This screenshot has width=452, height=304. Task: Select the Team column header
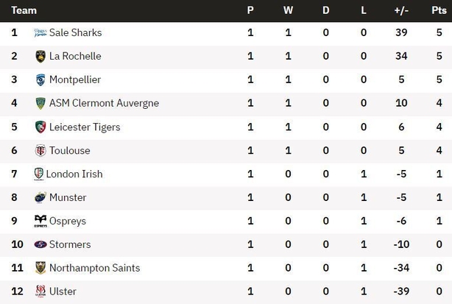pos(24,10)
